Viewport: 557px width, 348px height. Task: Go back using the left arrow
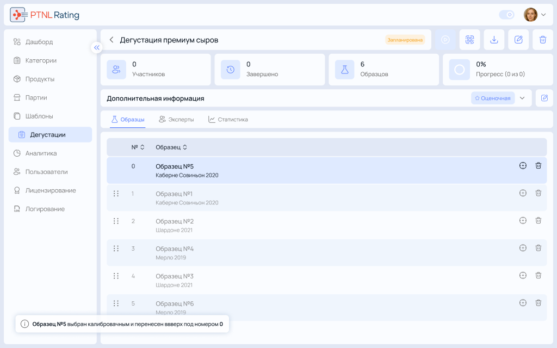click(x=111, y=40)
